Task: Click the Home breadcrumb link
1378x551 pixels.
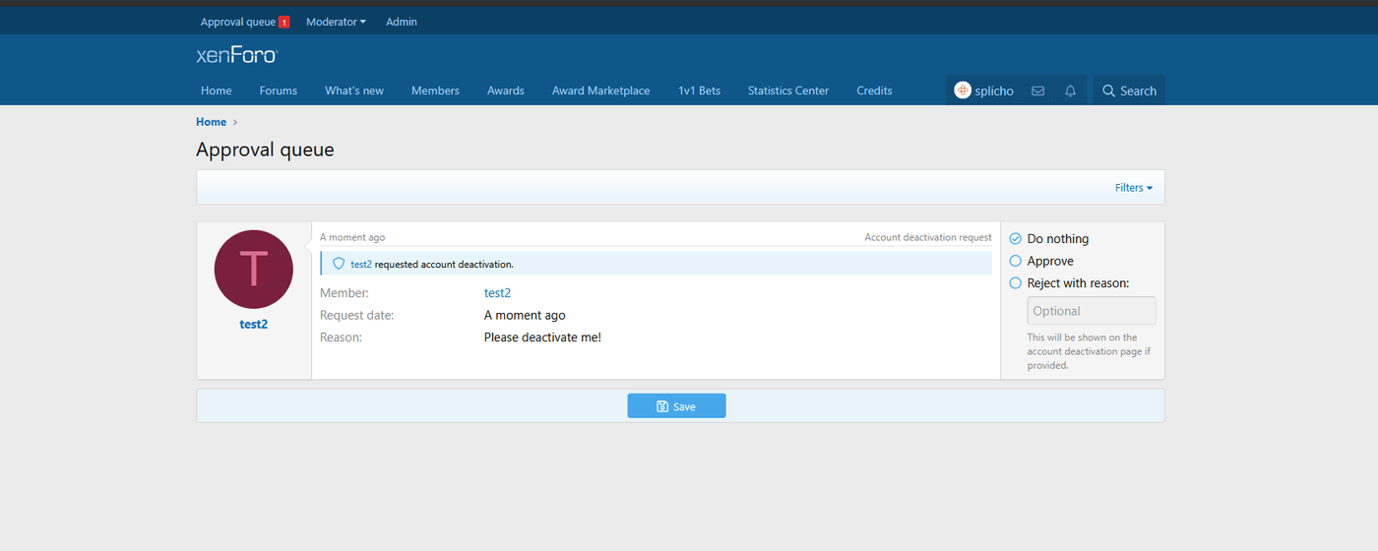Action: (211, 122)
